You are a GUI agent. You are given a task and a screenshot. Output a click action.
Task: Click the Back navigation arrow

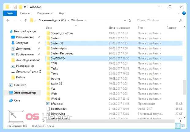pyautogui.click(x=8, y=20)
